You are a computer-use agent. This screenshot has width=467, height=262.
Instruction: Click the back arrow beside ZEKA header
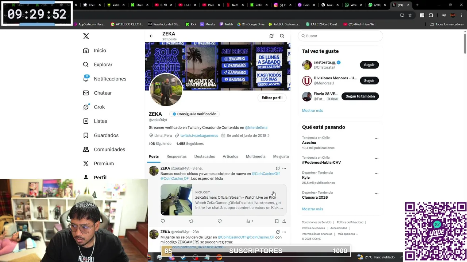point(151,36)
